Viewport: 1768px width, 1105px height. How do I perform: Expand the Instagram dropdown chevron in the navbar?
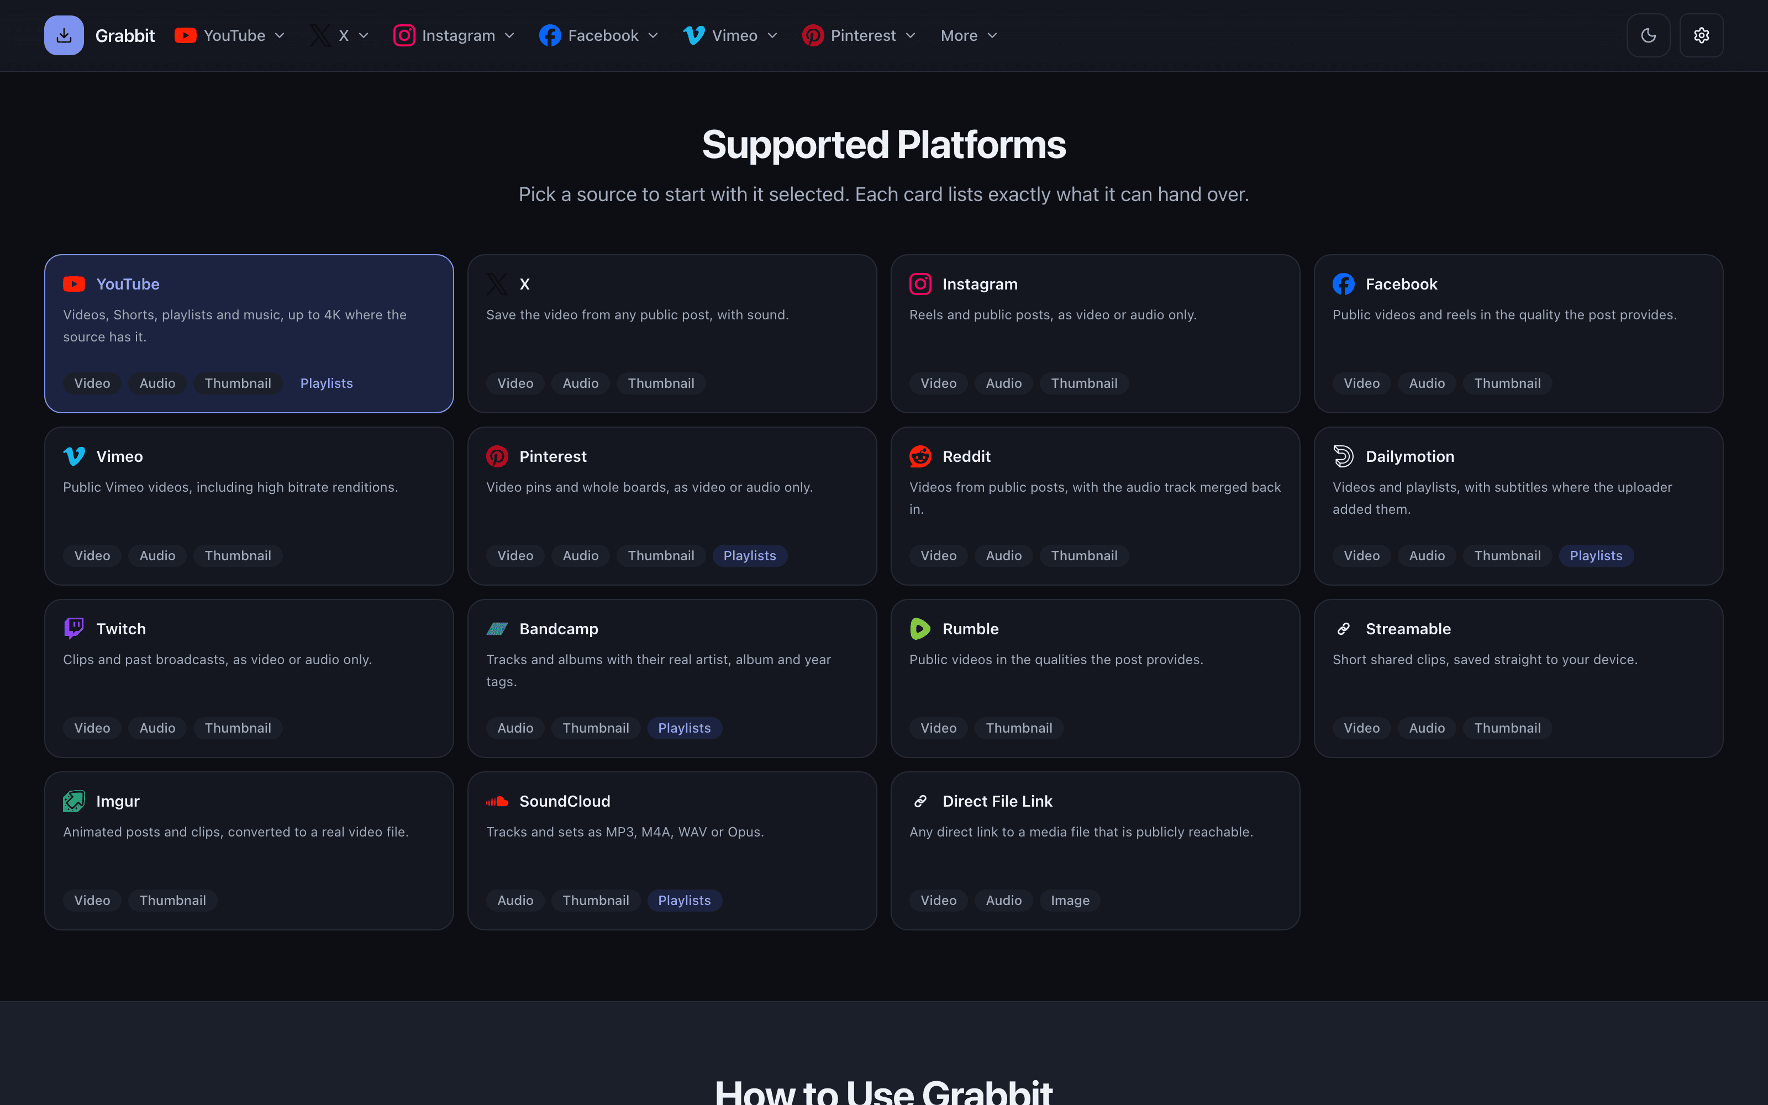point(509,36)
